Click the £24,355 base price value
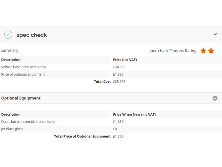Image resolution: width=222 pixels, height=167 pixels. pyautogui.click(x=119, y=67)
